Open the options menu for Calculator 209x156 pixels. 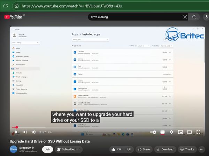click(170, 53)
